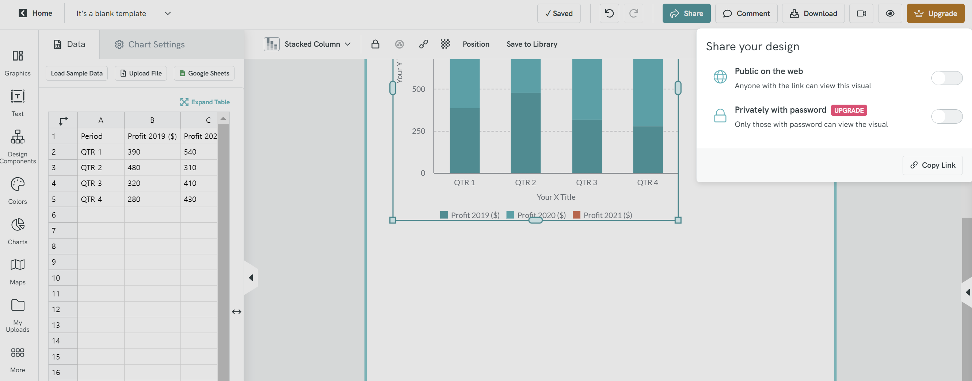Select the QTR 3 cell in table
Viewport: 972px width, 381px height.
(x=101, y=183)
